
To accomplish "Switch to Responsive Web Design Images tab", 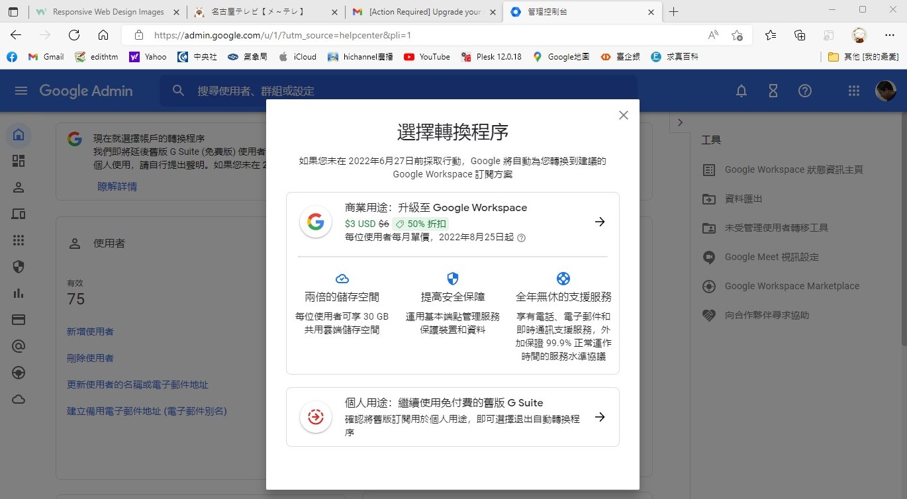I will click(x=109, y=12).
